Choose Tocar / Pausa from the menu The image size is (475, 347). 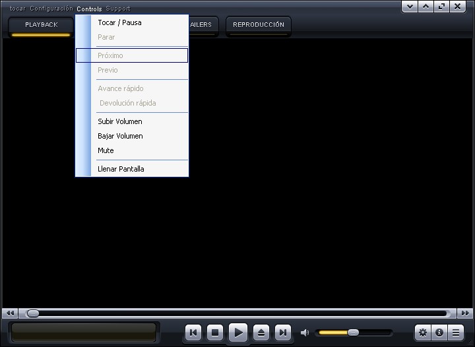tap(132, 22)
